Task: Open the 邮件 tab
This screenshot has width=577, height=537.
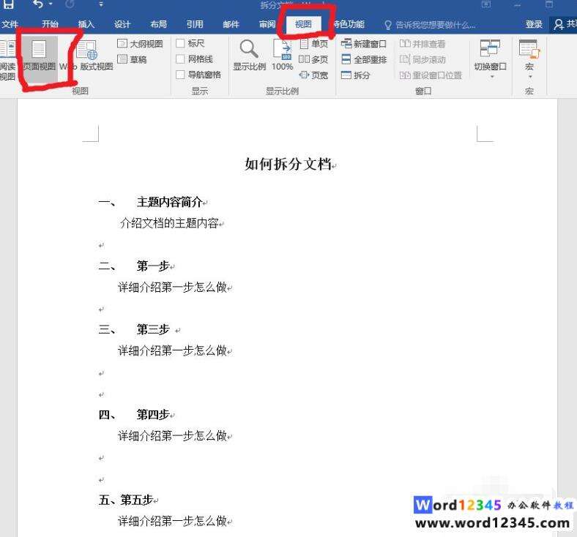Action: (231, 24)
